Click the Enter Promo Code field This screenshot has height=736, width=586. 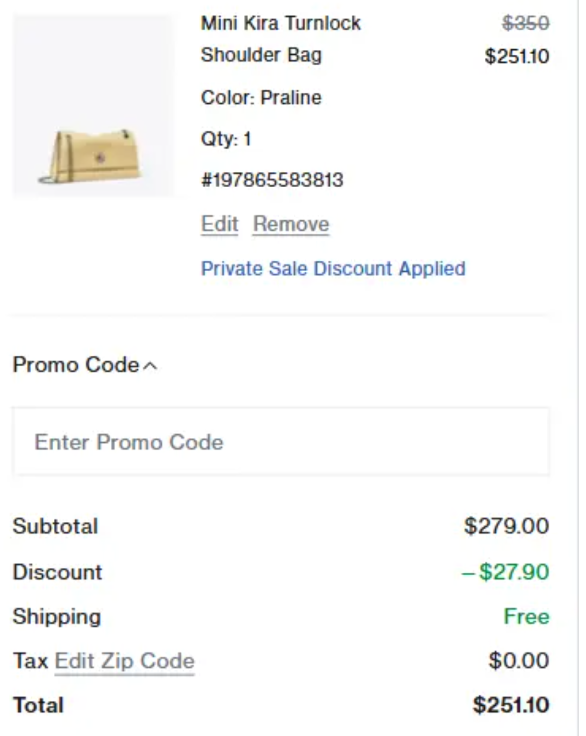click(281, 442)
